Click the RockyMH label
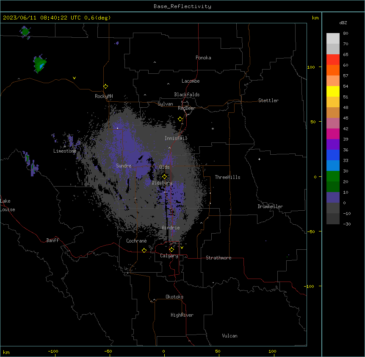This screenshot has width=365, height=357. click(104, 96)
